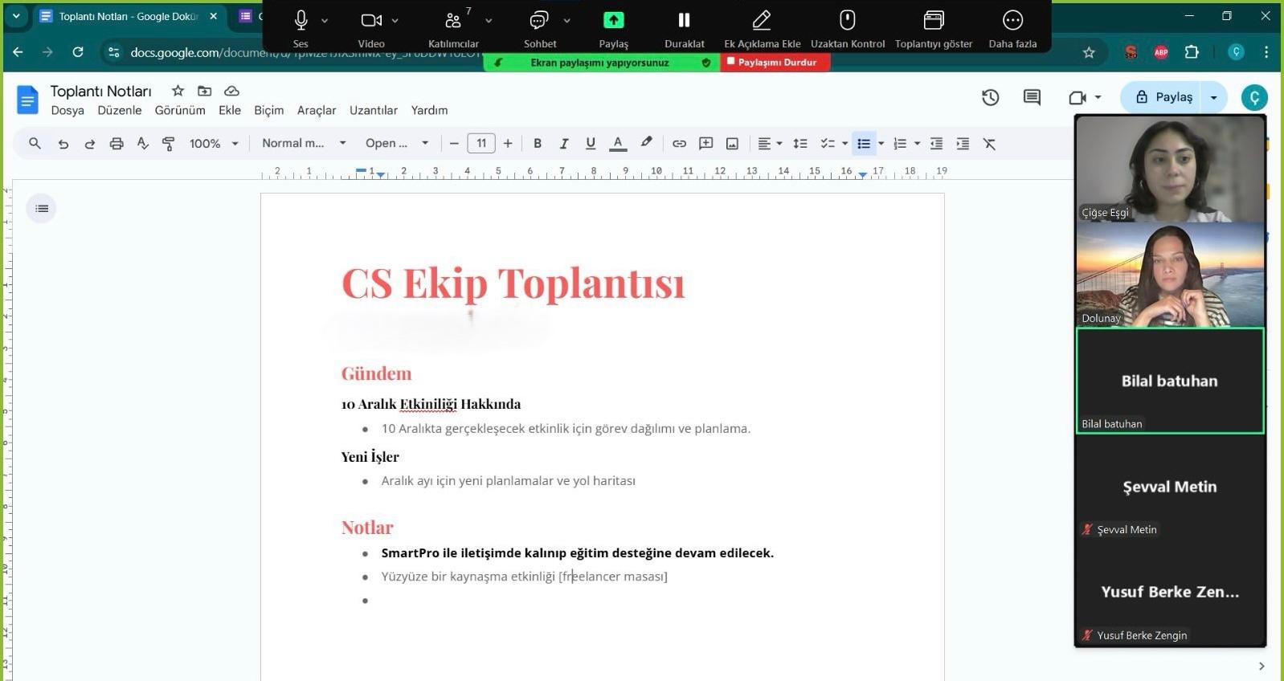This screenshot has height=681, width=1284.
Task: Toggle italic formatting
Action: coord(564,144)
